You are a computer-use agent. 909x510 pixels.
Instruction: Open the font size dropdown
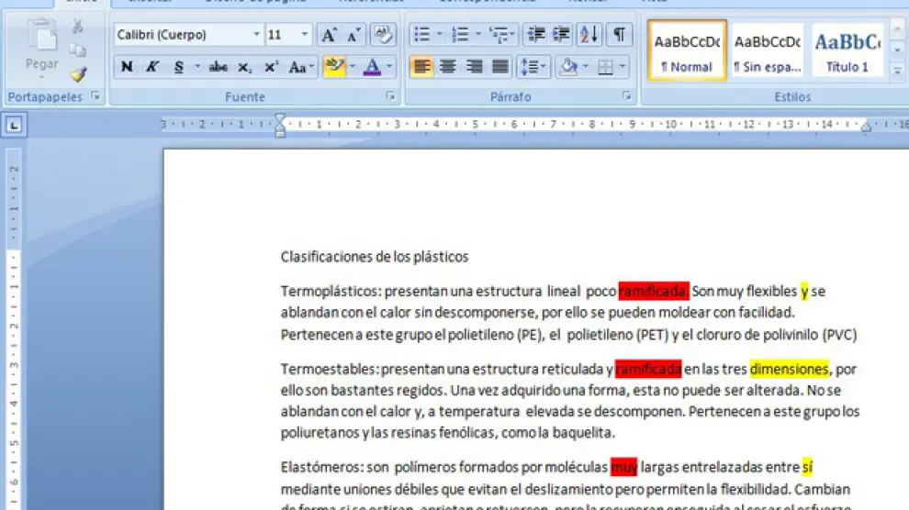click(x=305, y=35)
